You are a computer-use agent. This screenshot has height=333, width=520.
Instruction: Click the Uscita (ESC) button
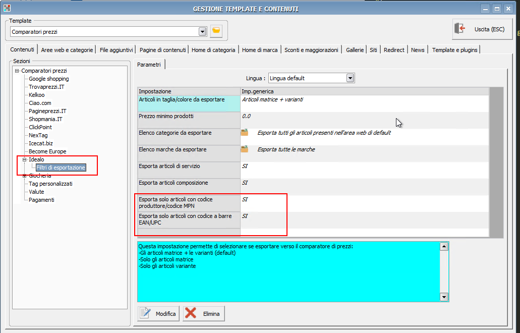tap(482, 29)
